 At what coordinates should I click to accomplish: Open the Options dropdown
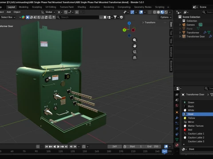(166, 17)
